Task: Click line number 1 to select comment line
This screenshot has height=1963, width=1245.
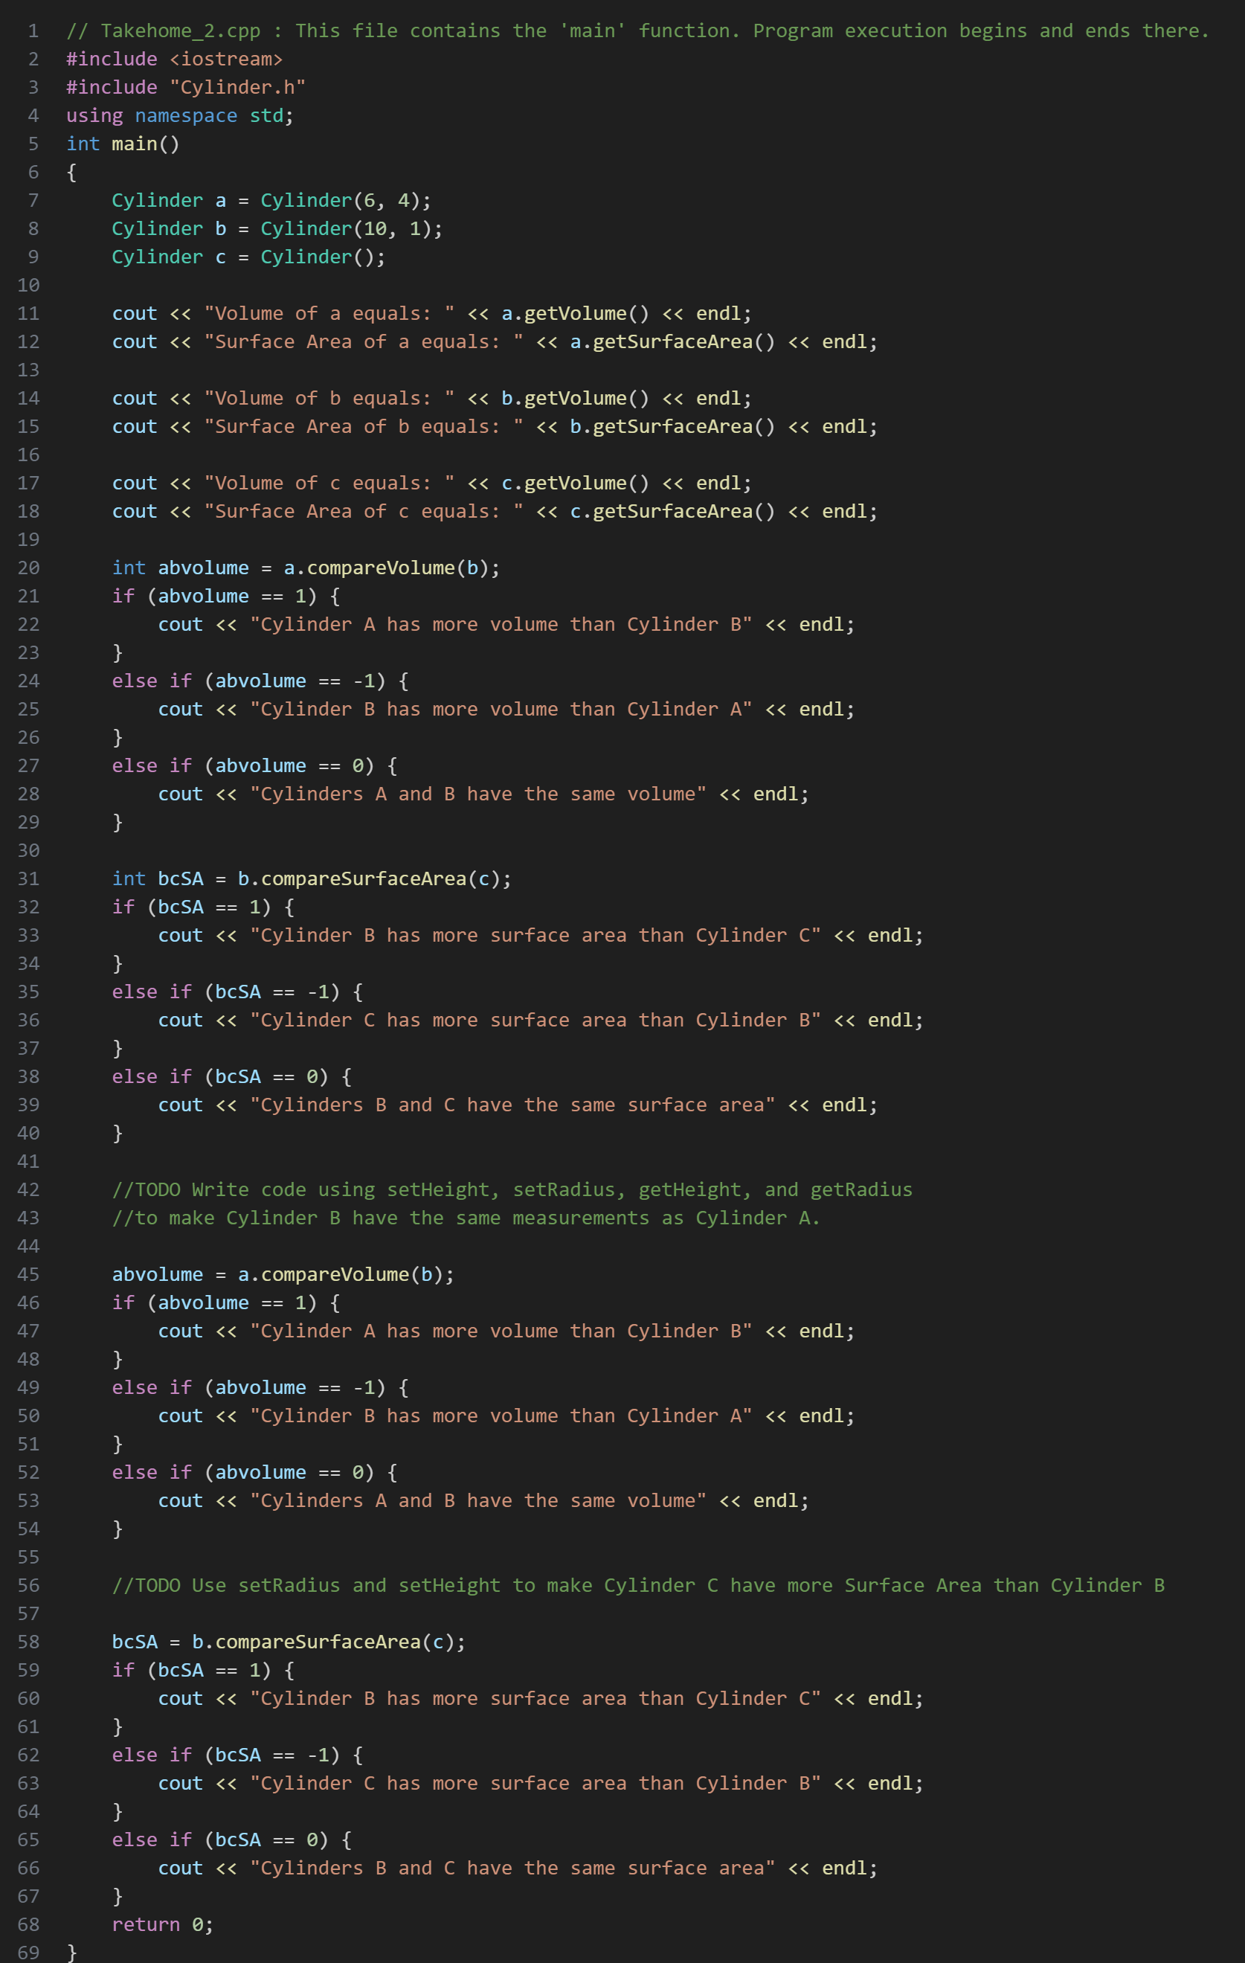Action: click(33, 30)
